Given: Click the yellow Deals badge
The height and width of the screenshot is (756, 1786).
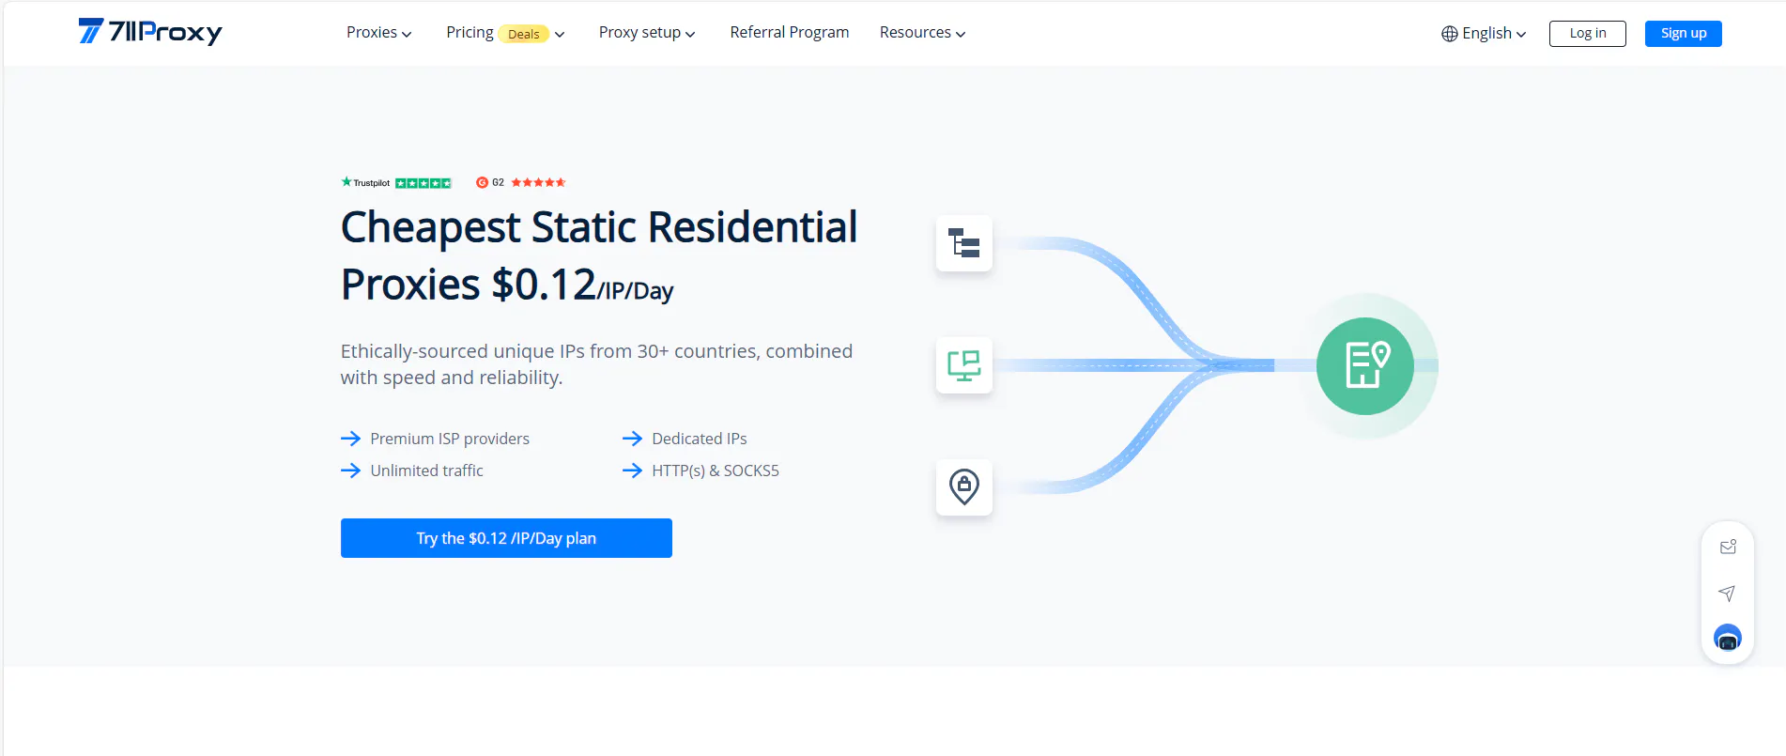Looking at the screenshot, I should click(x=523, y=34).
